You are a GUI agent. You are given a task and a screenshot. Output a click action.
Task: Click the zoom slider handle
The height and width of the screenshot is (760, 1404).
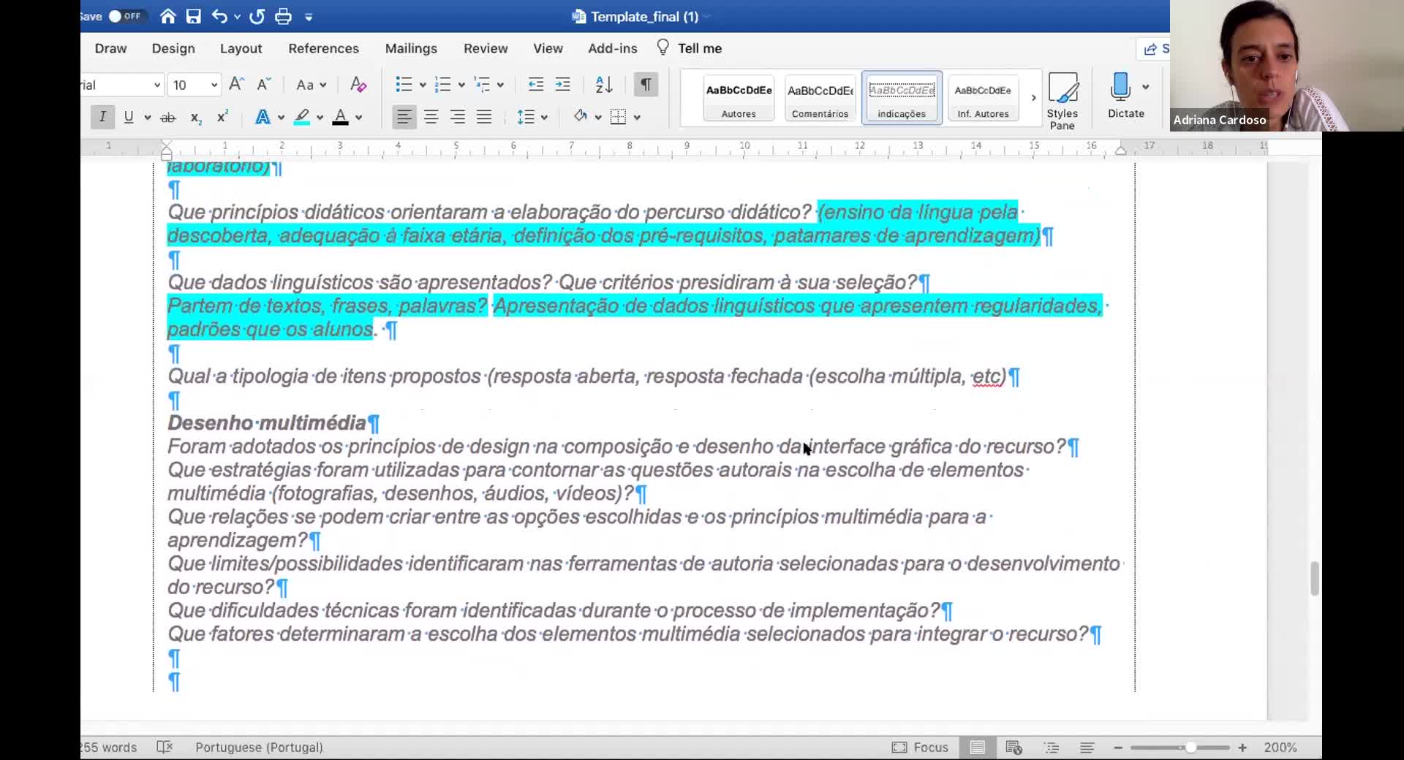pos(1190,747)
